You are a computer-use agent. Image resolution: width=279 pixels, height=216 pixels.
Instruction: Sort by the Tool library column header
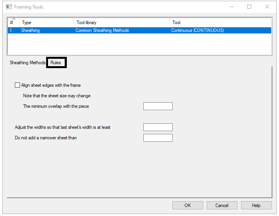[x=122, y=23]
